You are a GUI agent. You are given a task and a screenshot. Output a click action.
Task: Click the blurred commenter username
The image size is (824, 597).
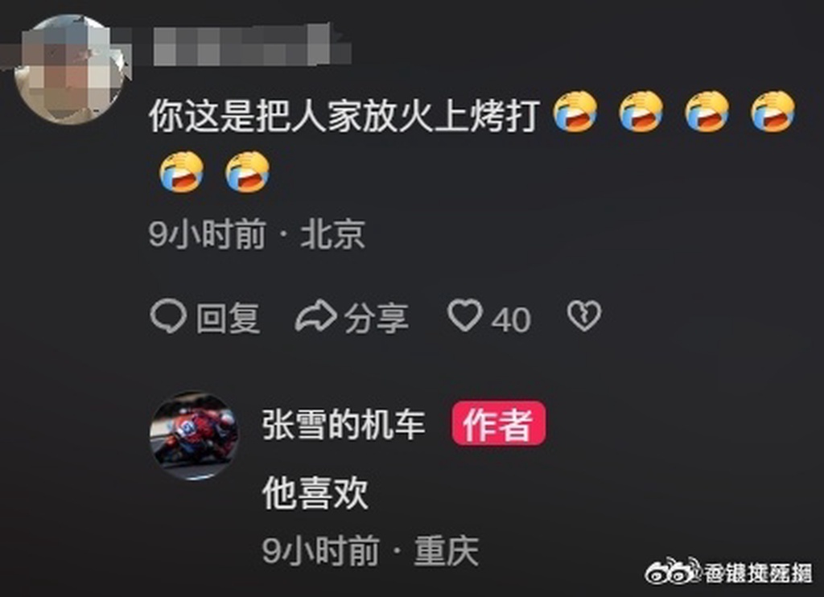coord(252,45)
